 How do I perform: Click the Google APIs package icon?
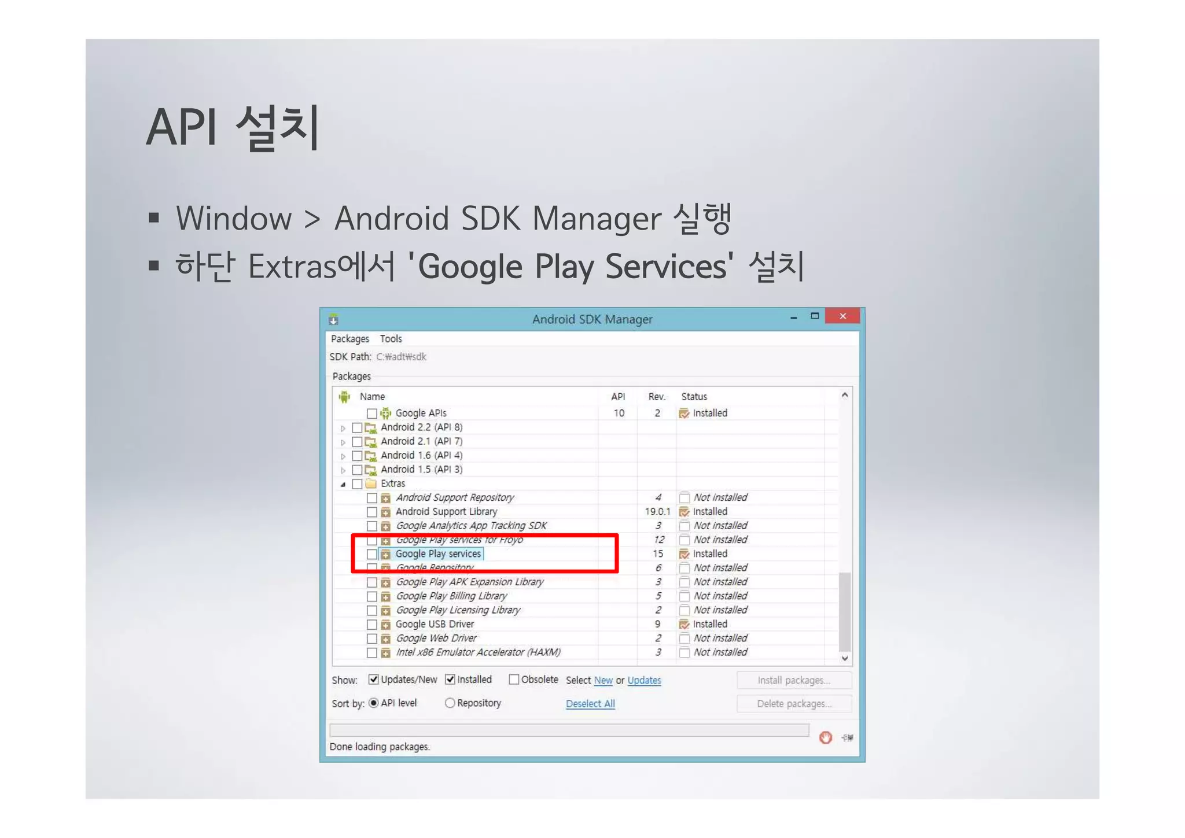pos(386,414)
